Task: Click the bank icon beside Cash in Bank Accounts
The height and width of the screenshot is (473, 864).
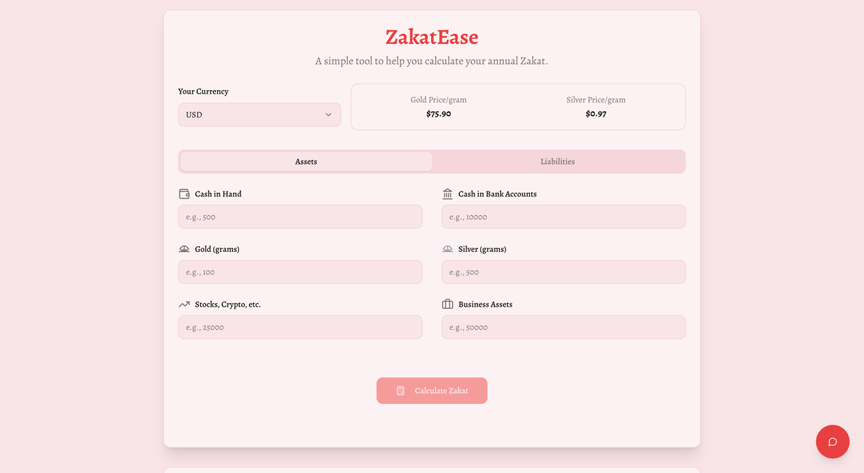Action: coord(447,193)
